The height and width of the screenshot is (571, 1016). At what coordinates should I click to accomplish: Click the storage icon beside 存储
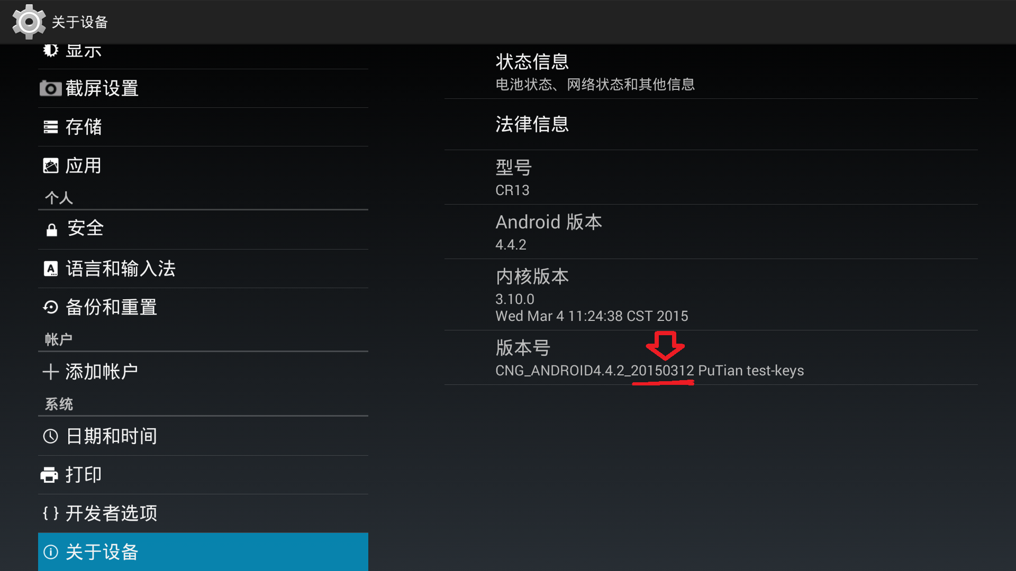click(51, 127)
